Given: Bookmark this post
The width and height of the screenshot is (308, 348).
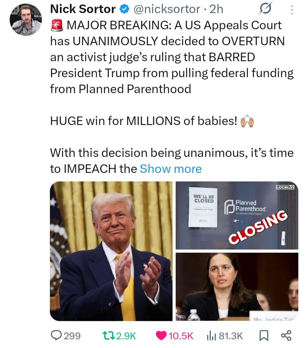Looking at the screenshot, I should [264, 336].
